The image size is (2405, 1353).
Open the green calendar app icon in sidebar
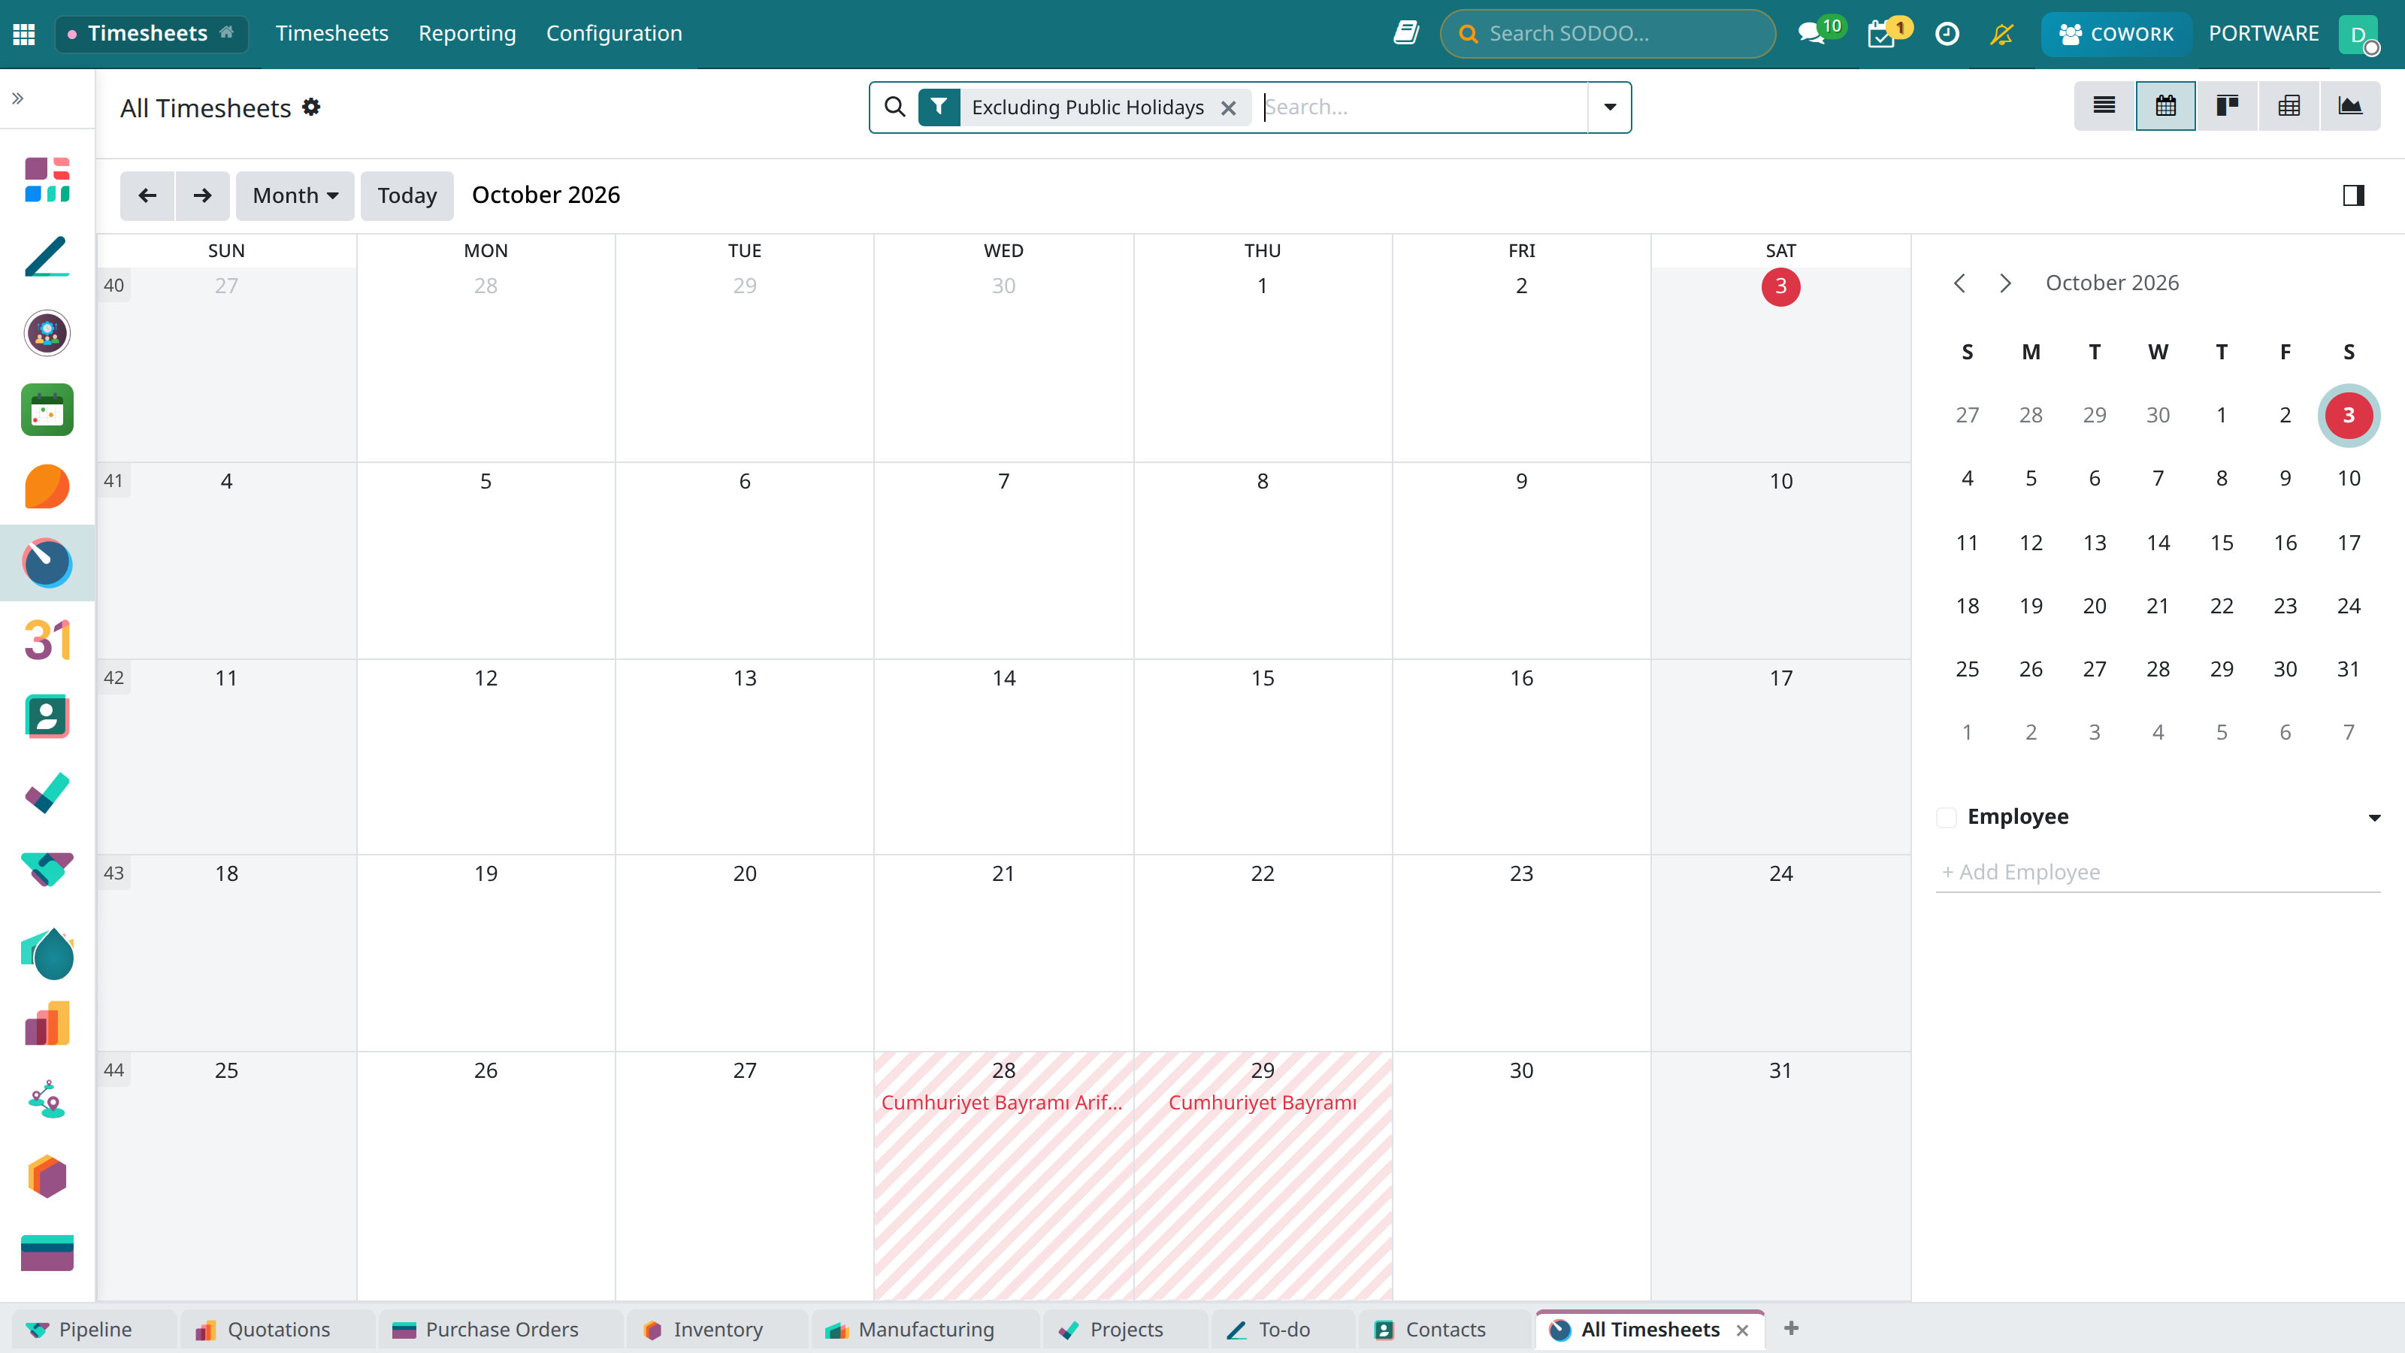pyautogui.click(x=47, y=410)
